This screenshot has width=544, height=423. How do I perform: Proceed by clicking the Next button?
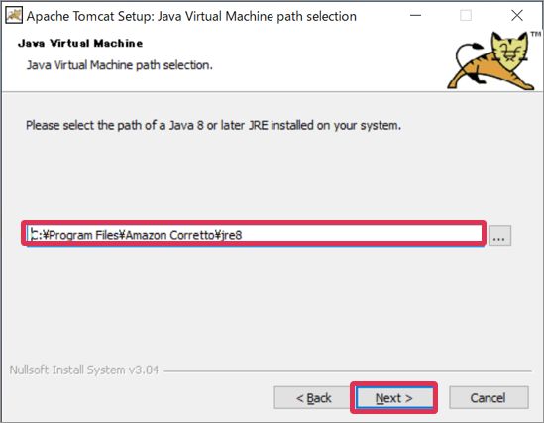(394, 397)
